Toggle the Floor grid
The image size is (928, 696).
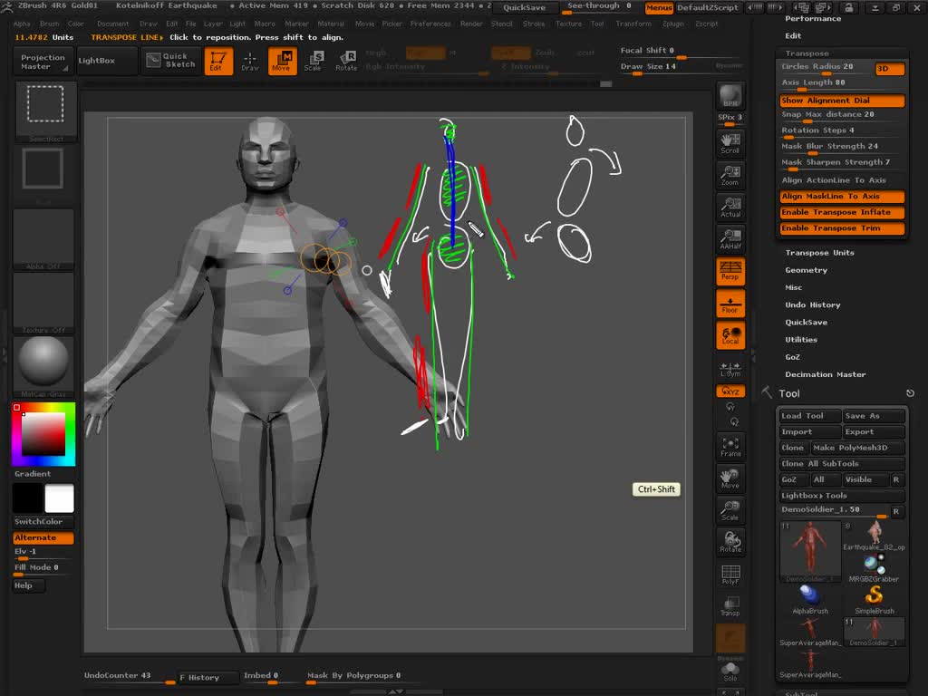coord(730,303)
